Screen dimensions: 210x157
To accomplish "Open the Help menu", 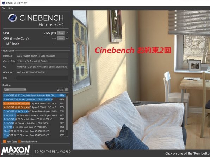I will click(x=10, y=8).
